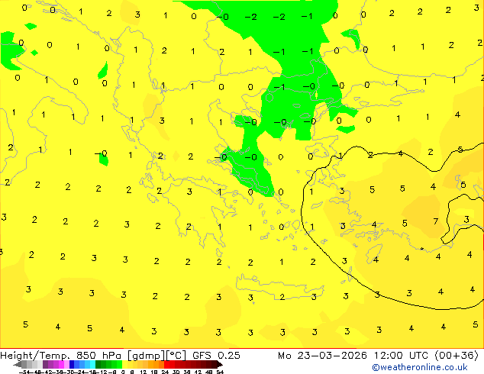Image resolution: width=484 pixels, height=374 pixels.
Task: Click the gray left arrow end of the legend
Action: click(18, 365)
